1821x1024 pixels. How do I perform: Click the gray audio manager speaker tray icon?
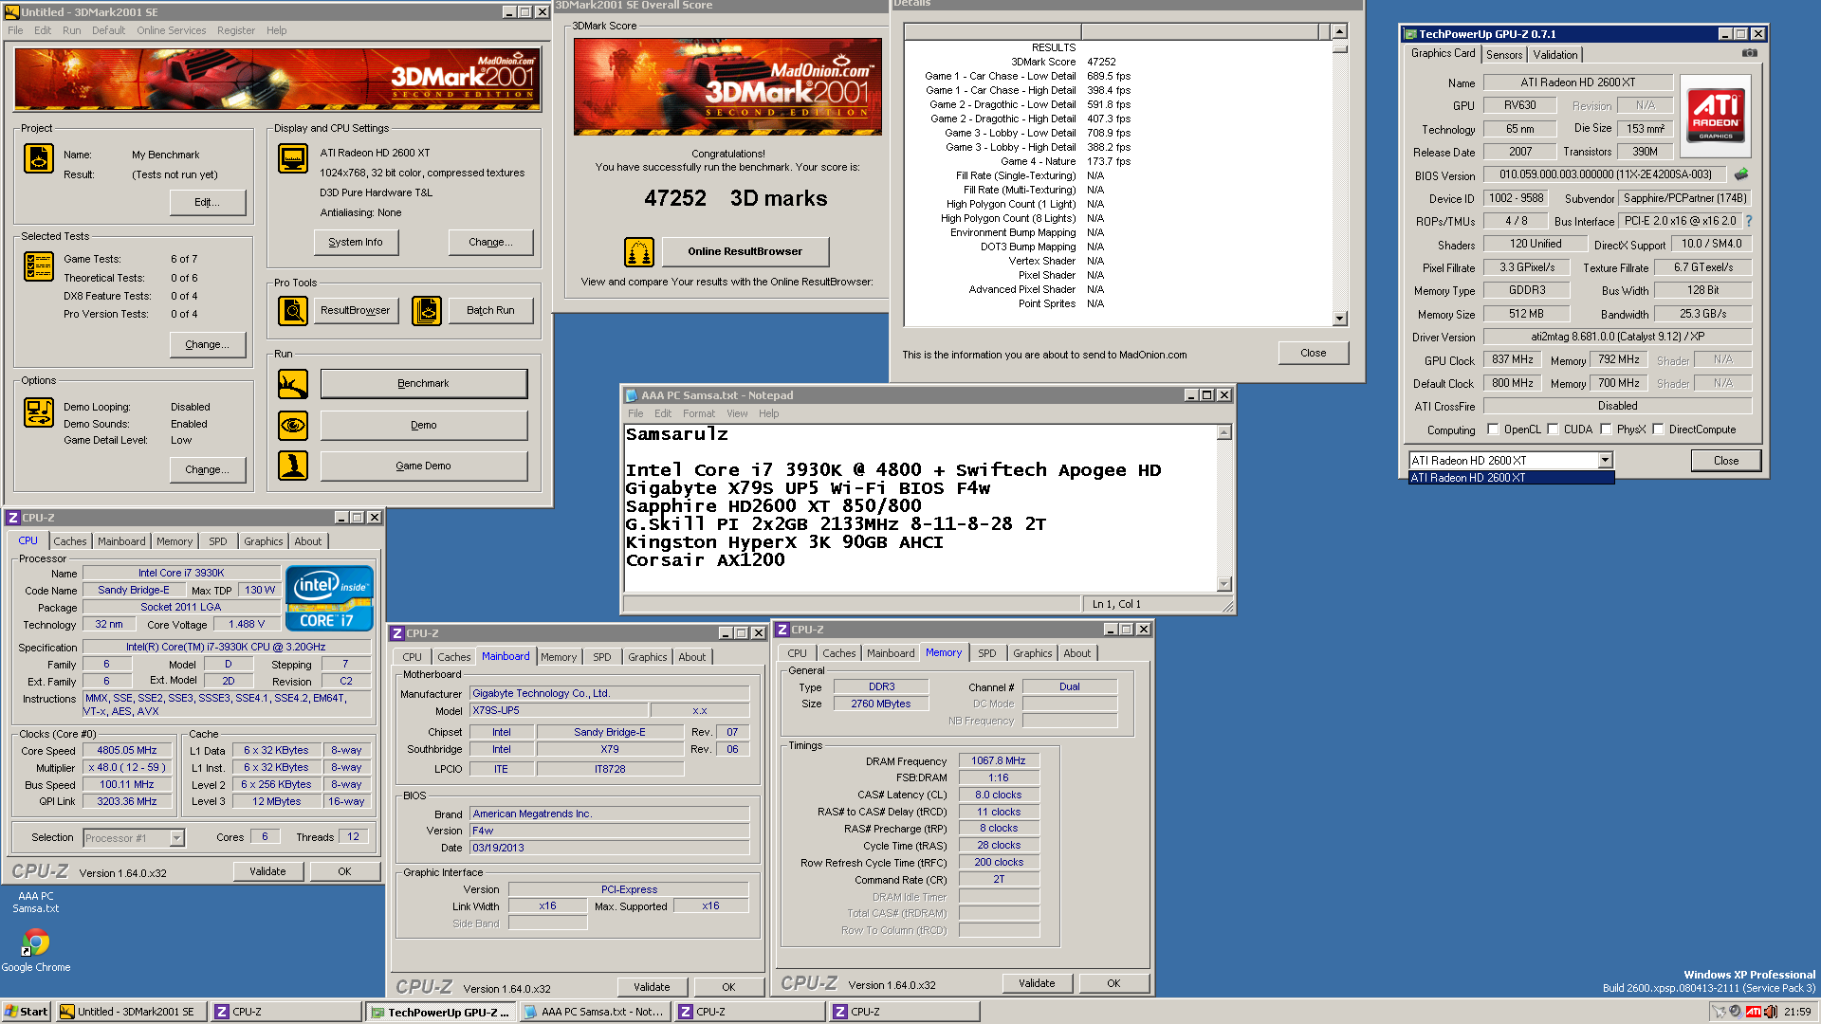tap(1736, 1012)
